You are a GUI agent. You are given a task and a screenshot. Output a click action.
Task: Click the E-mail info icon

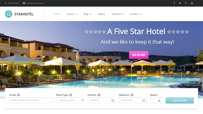[18, 95]
